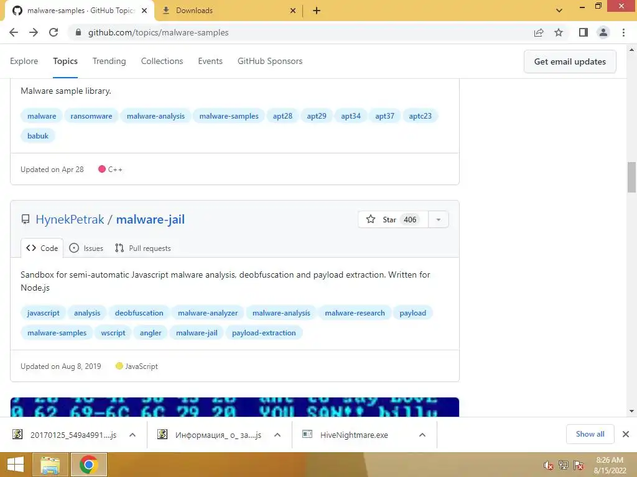The height and width of the screenshot is (477, 637).
Task: Select the Topics navigation item
Action: [65, 61]
